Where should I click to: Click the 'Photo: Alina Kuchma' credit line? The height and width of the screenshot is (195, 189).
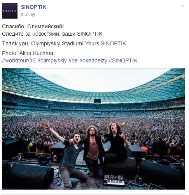28,53
